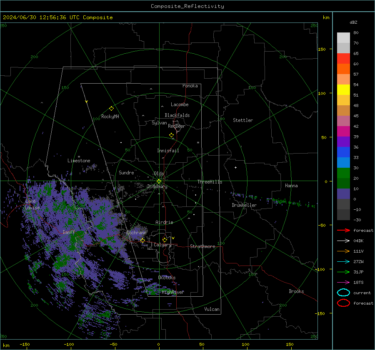Click the yellow diamond radar-center marker above Didsbury
The image size is (375, 350).
[159, 181]
